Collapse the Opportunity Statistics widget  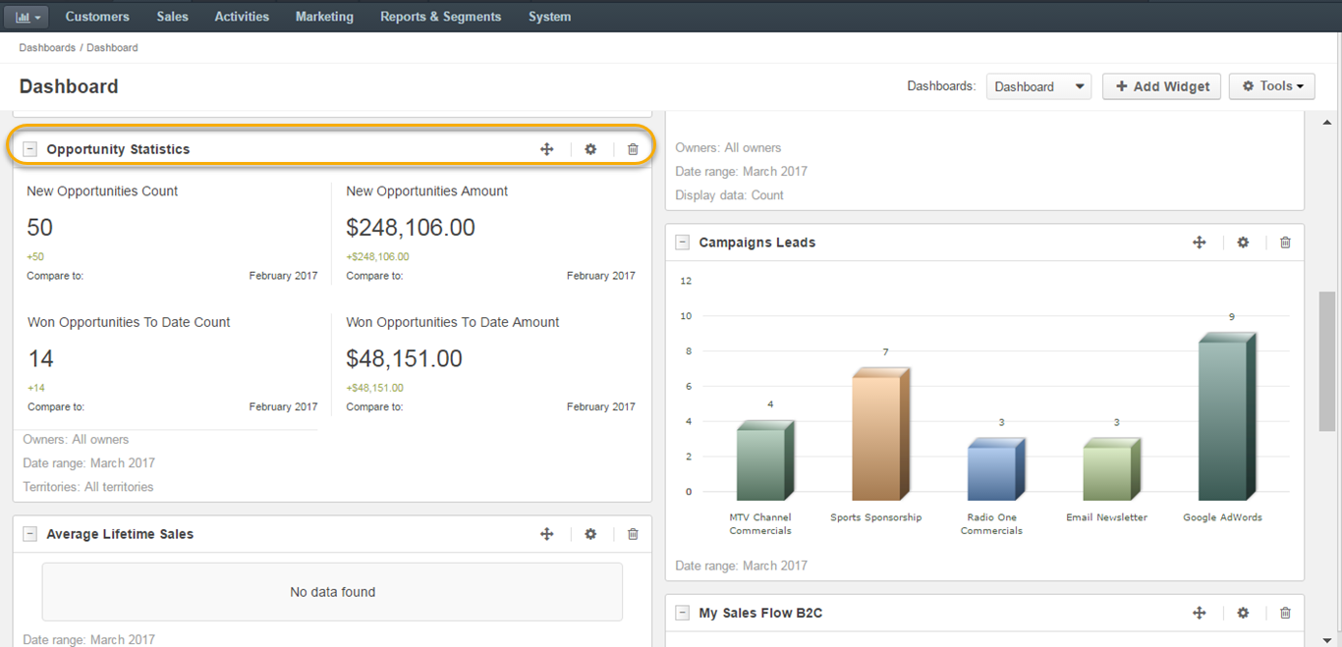(30, 149)
